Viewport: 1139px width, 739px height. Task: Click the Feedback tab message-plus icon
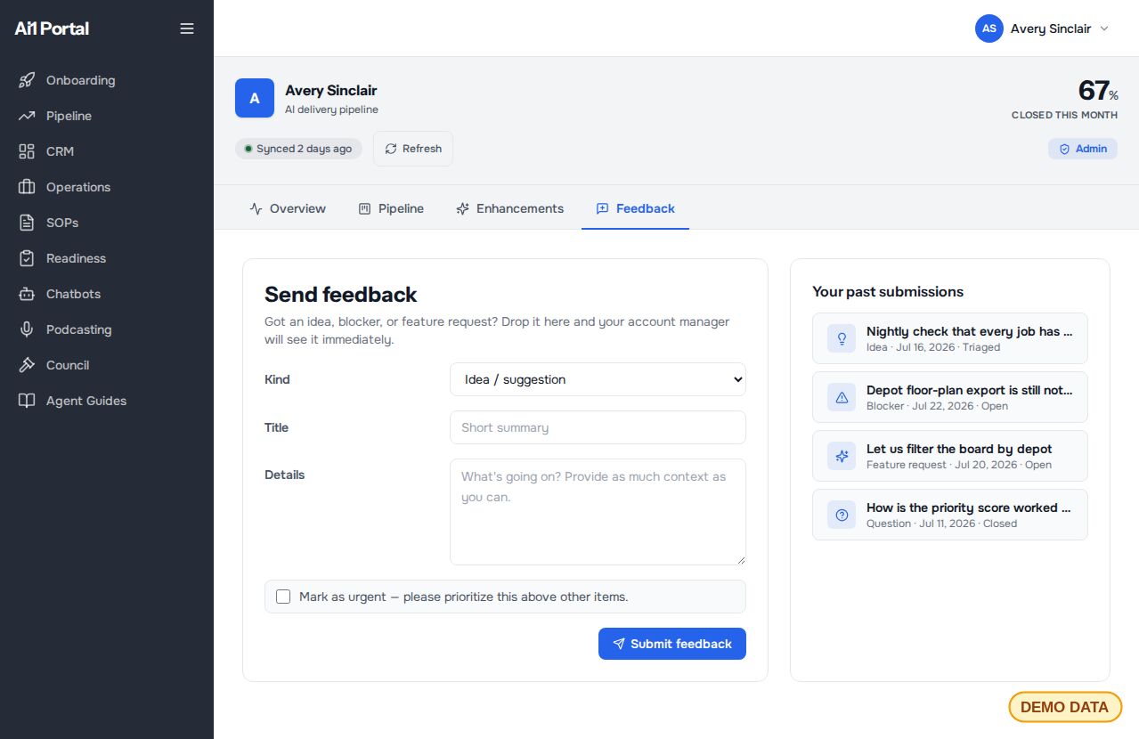click(x=602, y=208)
